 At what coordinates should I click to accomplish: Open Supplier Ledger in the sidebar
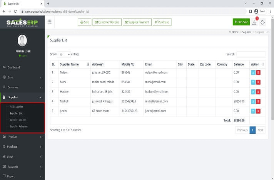[x=18, y=120]
